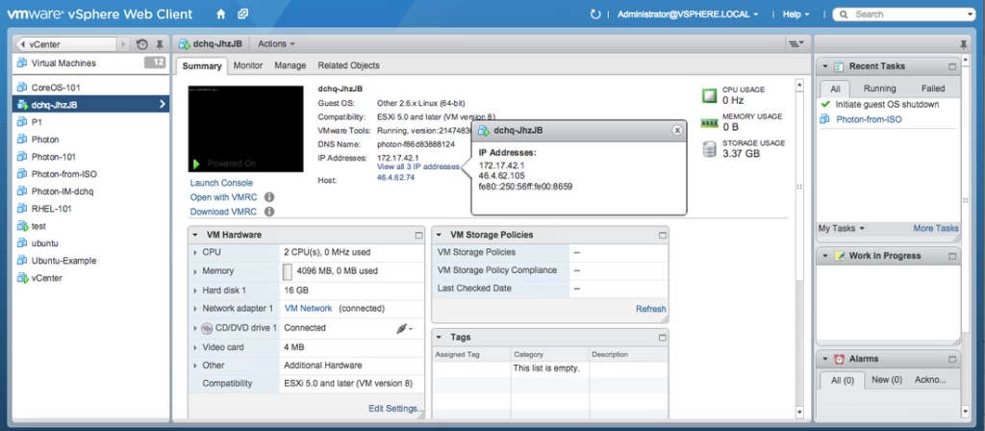Click the Download VMRC link
Viewport: 985px width, 431px height.
pos(223,212)
